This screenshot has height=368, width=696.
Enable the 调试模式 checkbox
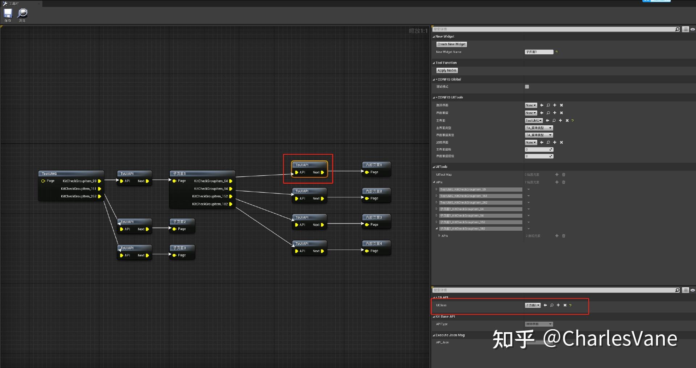tap(527, 87)
